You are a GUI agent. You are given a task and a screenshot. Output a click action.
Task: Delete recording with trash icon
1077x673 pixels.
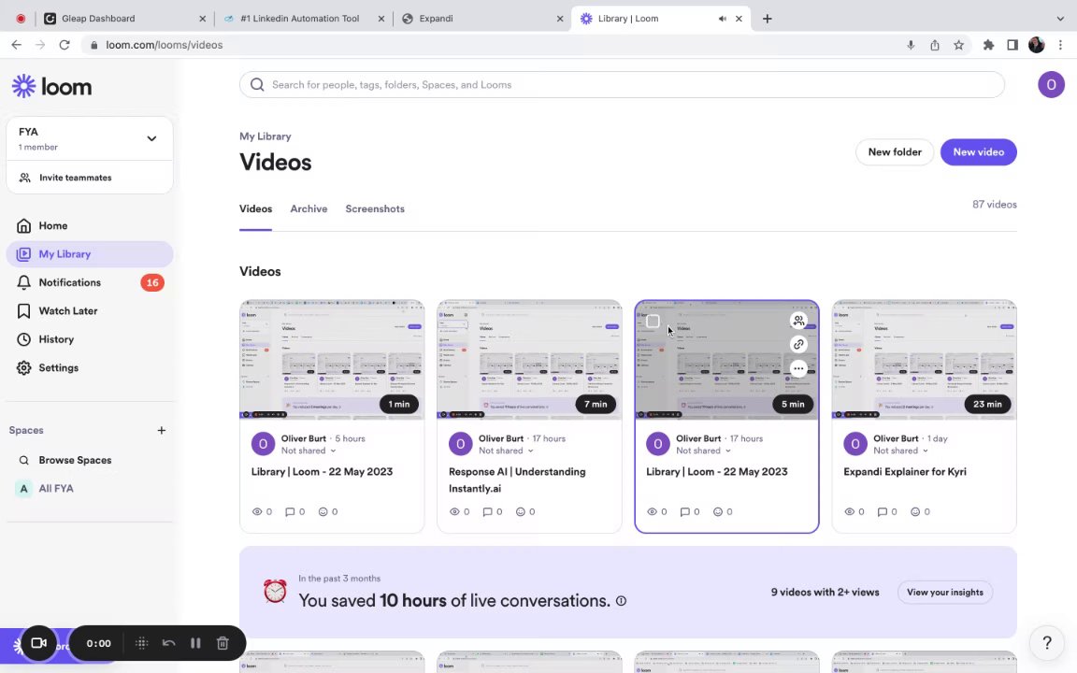(x=223, y=643)
